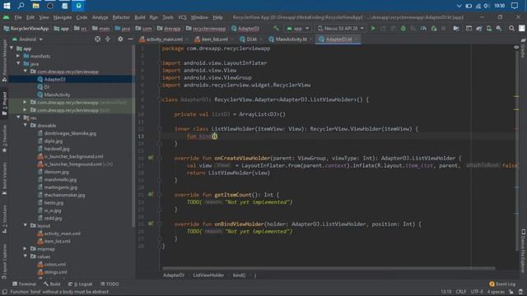Run the app with the green play icon
This screenshot has height=296, width=527.
point(373,29)
